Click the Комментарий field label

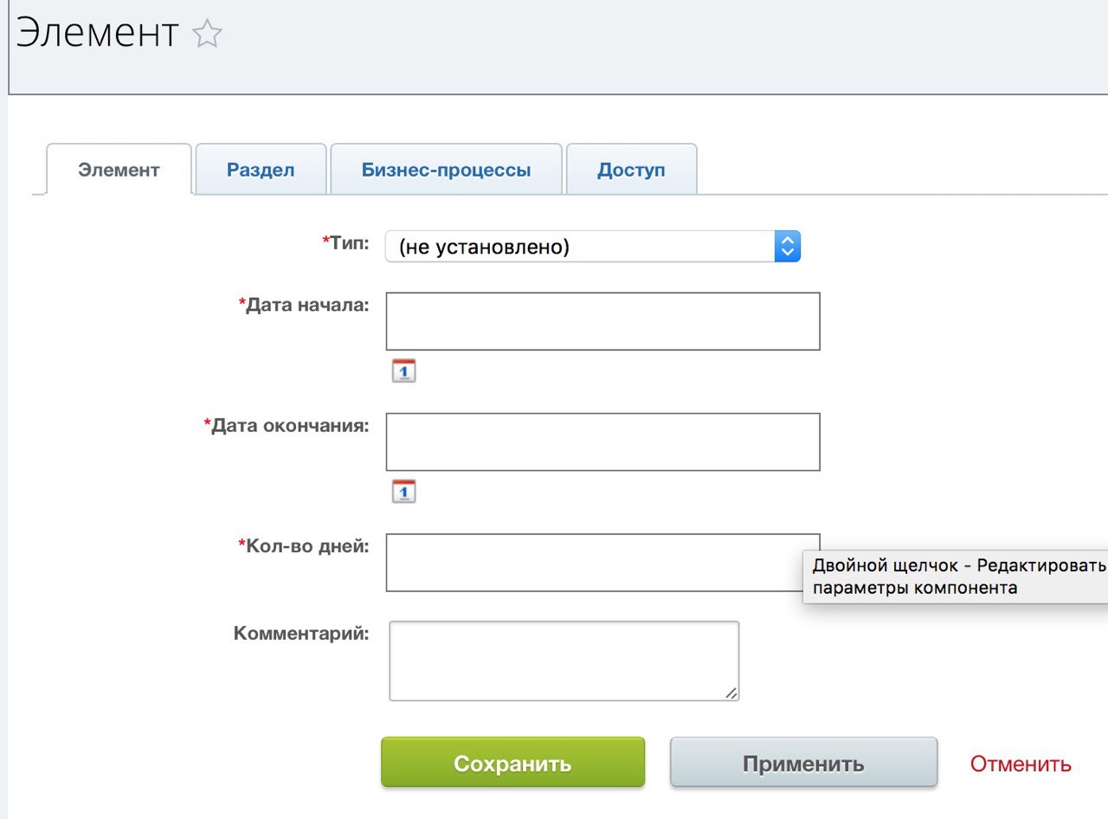click(x=301, y=634)
